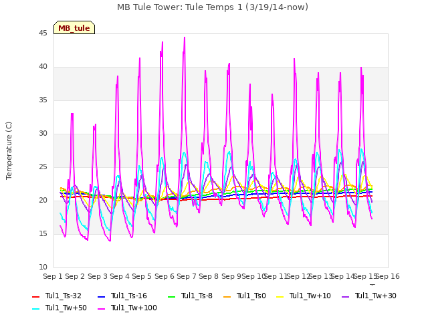Click the 35 y-axis tick label
428x321 pixels.
[x=43, y=100]
